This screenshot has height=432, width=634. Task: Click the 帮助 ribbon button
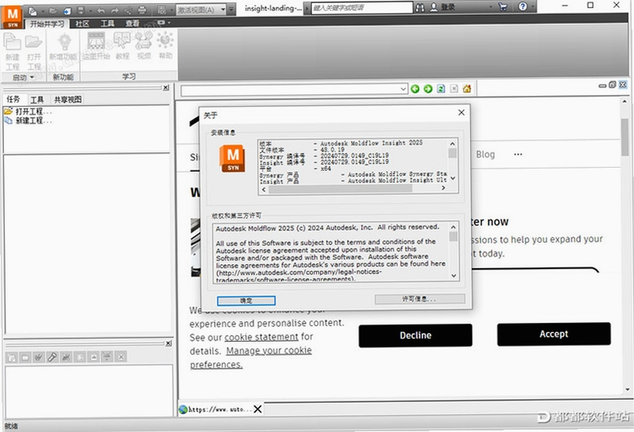pyautogui.click(x=166, y=47)
